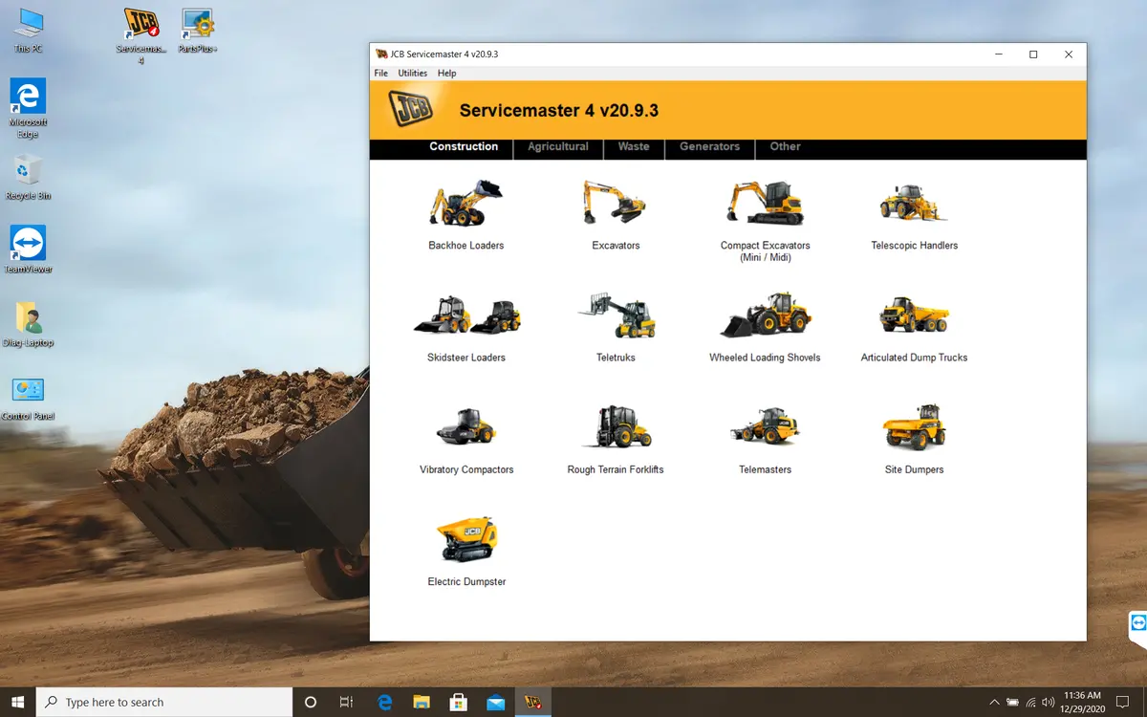1147x717 pixels.
Task: Click the JCB logo in the header
Action: (x=411, y=109)
